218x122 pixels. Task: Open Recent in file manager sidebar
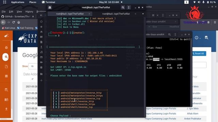[41, 22]
